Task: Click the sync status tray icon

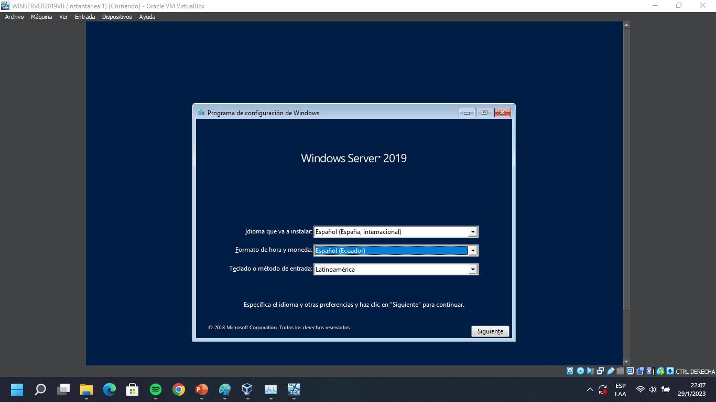Action: tap(603, 389)
